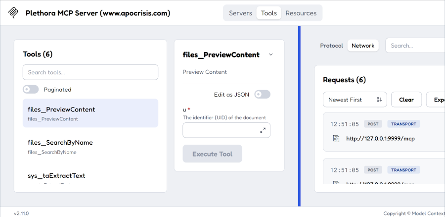The height and width of the screenshot is (217, 445).
Task: Toggle the Paginated switch
Action: 31,89
